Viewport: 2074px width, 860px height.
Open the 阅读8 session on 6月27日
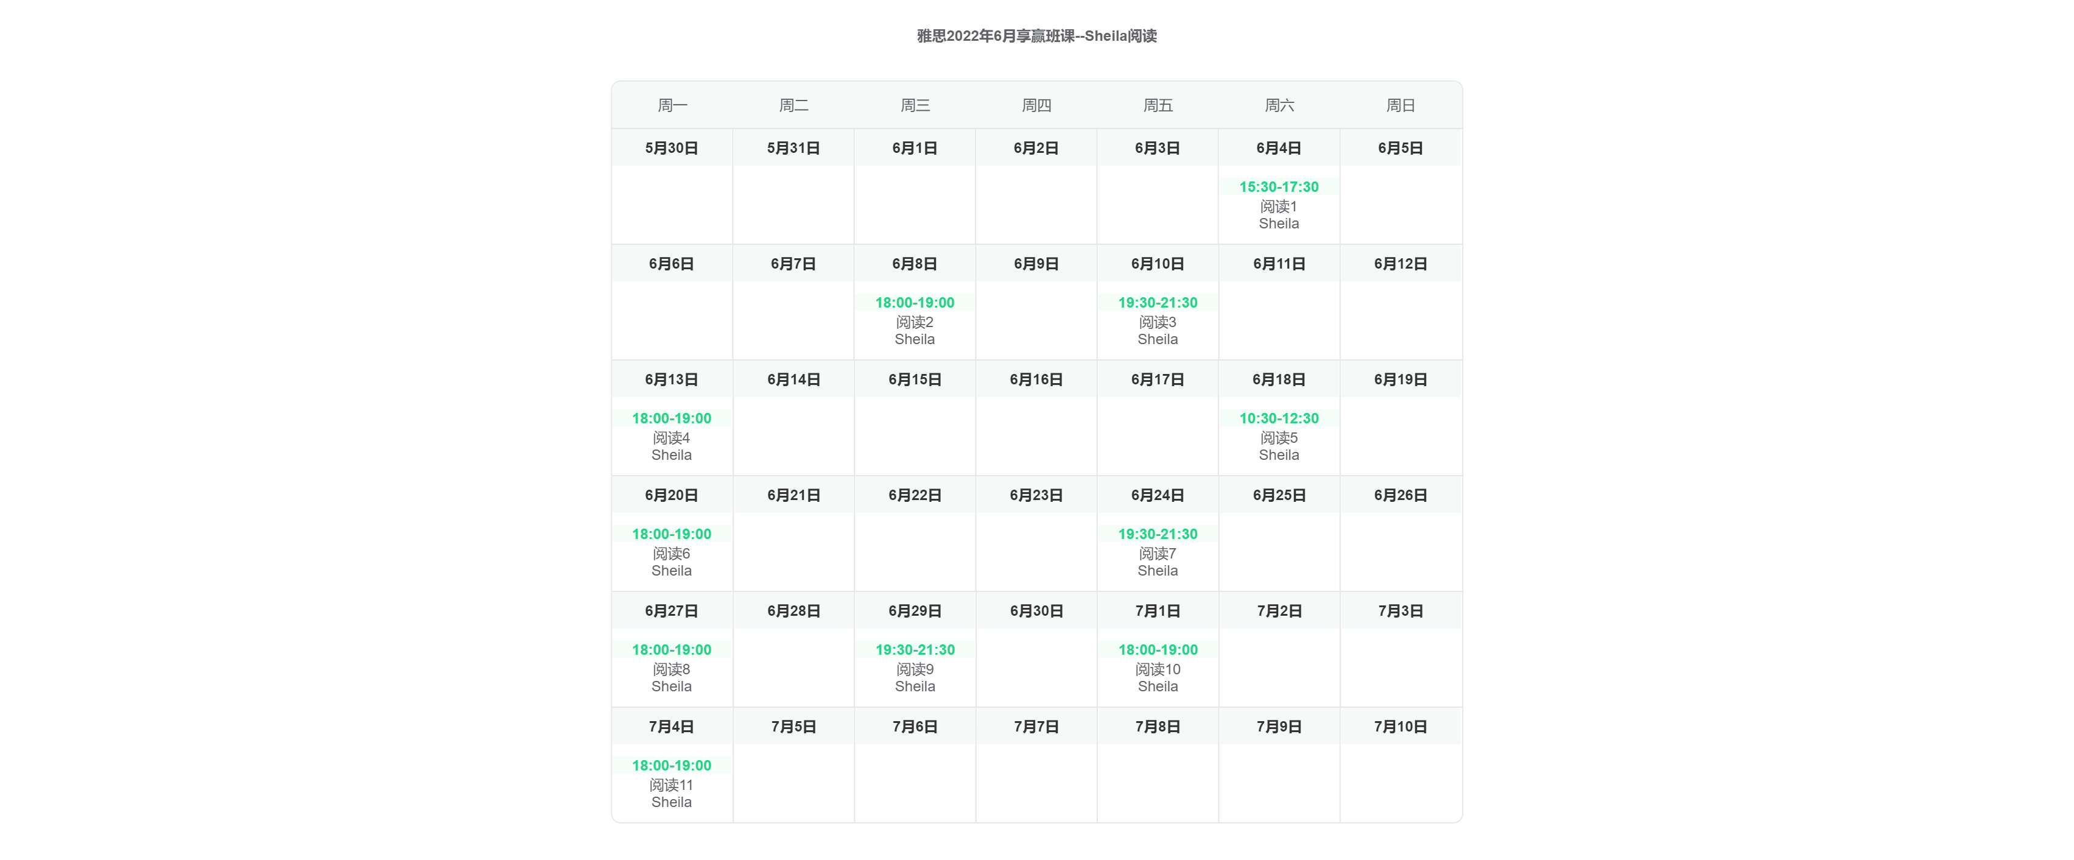(x=672, y=668)
